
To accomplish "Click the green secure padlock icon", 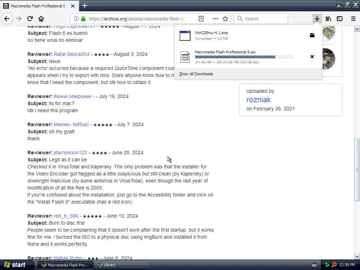I will coord(83,19).
